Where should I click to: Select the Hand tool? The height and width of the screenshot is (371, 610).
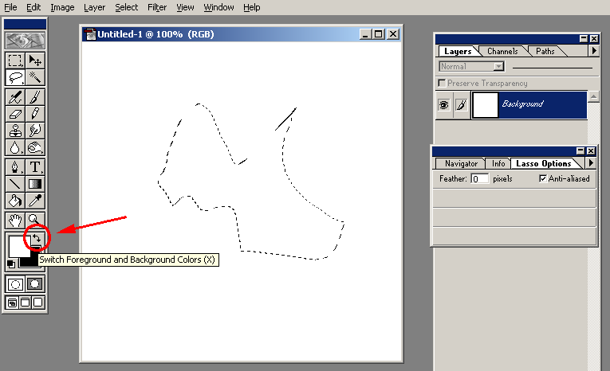pos(15,221)
